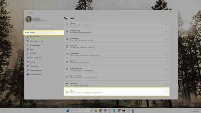Image resolution: width=201 pixels, height=113 pixels.
Task: Open the Apps sidebar category
Action: coord(32,49)
